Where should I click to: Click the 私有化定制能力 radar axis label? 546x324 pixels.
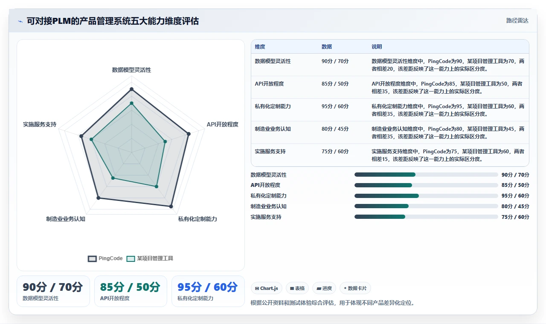tap(197, 219)
